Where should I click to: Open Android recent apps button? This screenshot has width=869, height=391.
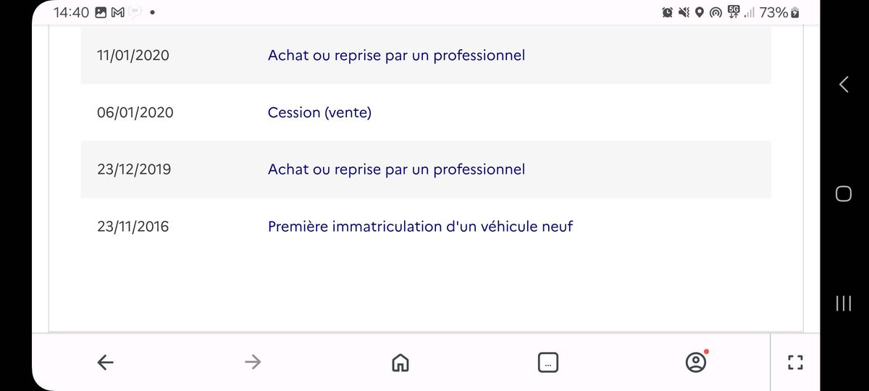click(843, 303)
